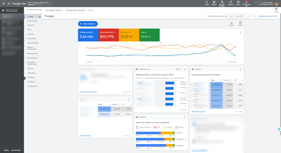Toggle the 'Stan kampanii: Włączone' filter chip
The width and height of the screenshot is (281, 153).
coord(54,10)
